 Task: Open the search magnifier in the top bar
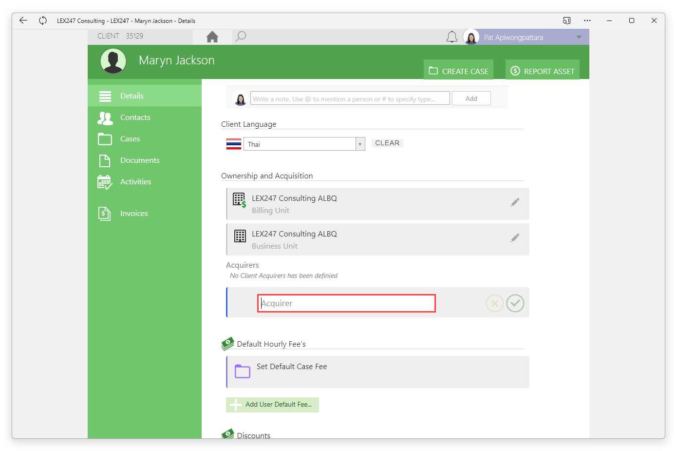[241, 36]
